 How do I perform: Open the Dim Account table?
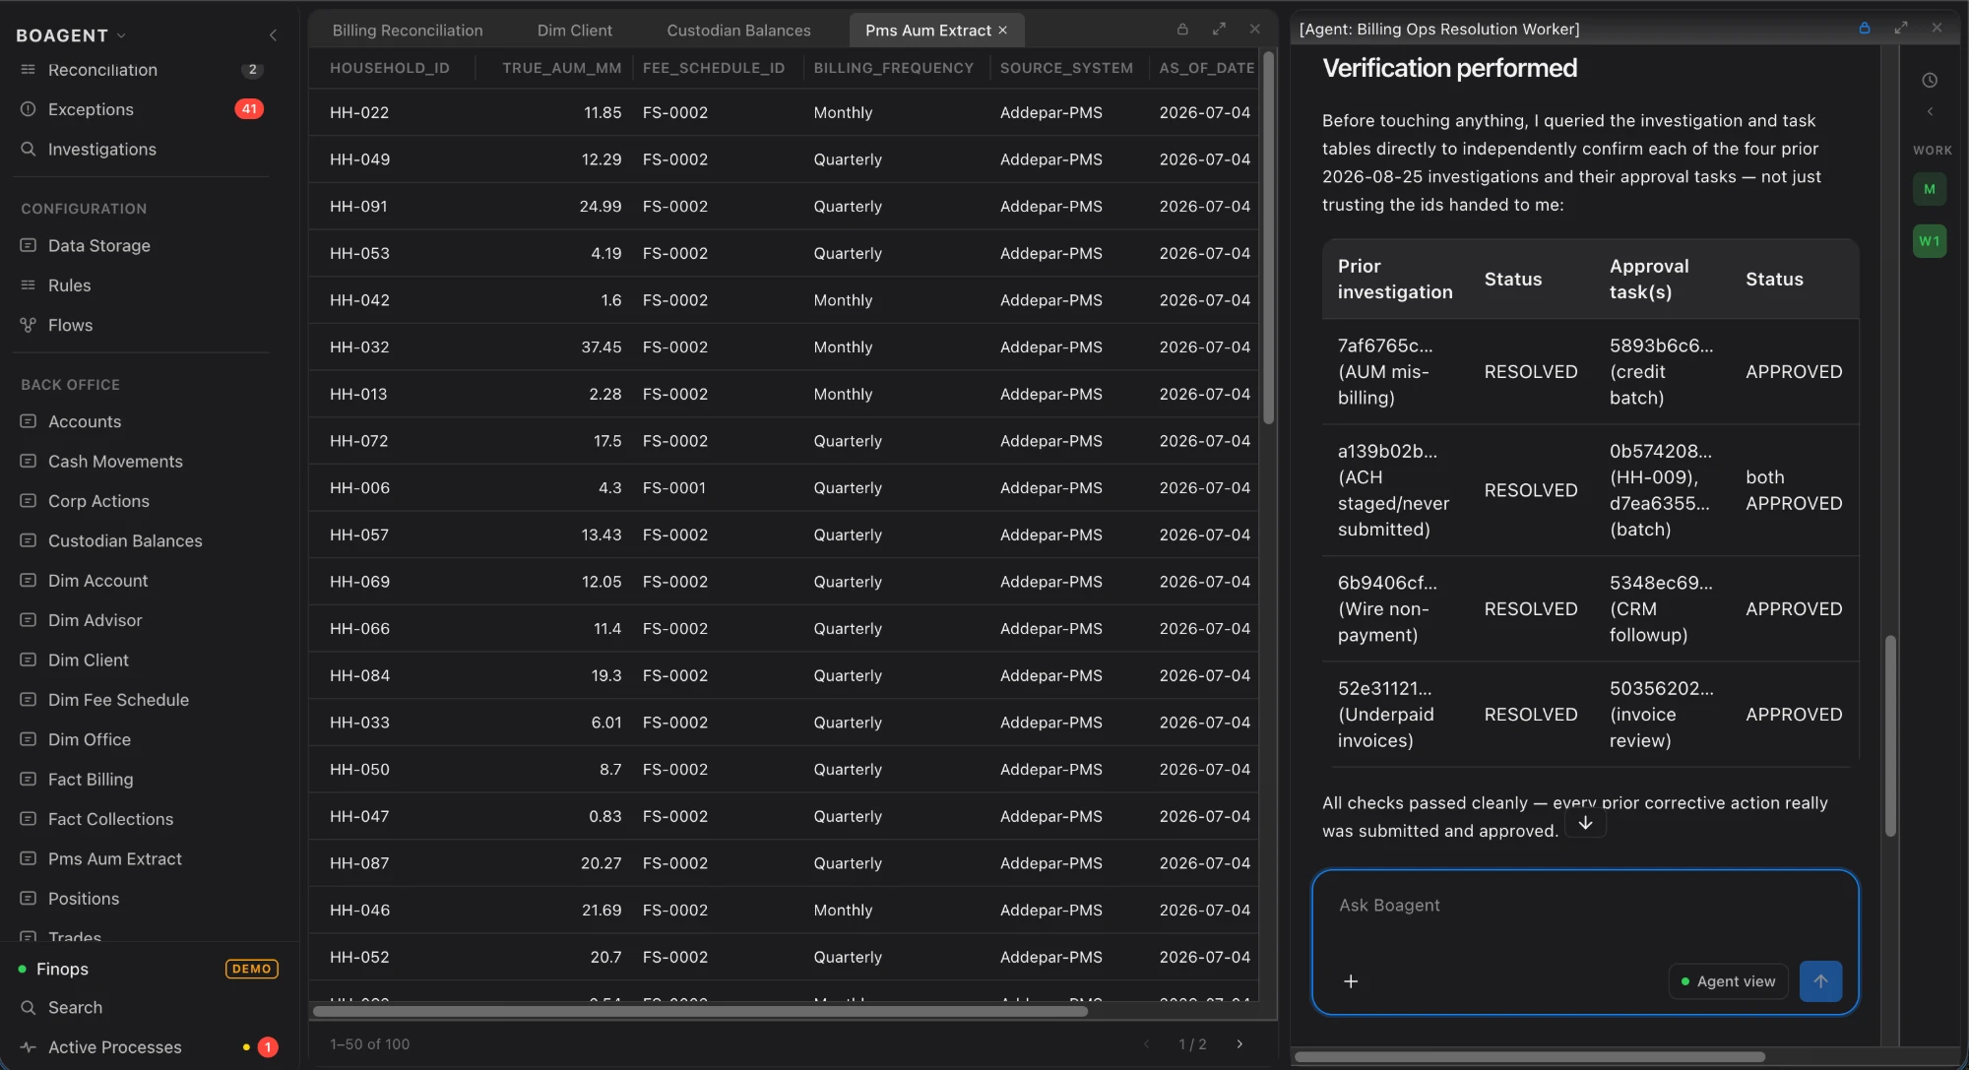(97, 581)
